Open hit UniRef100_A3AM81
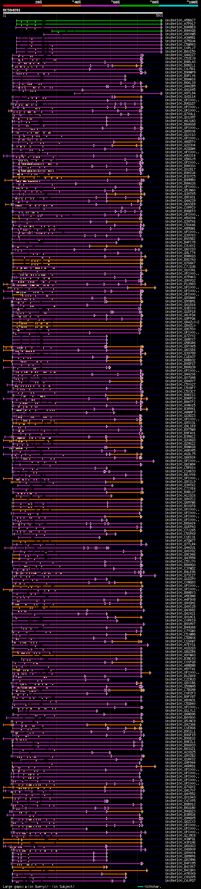201x889 pixels. tap(180, 38)
